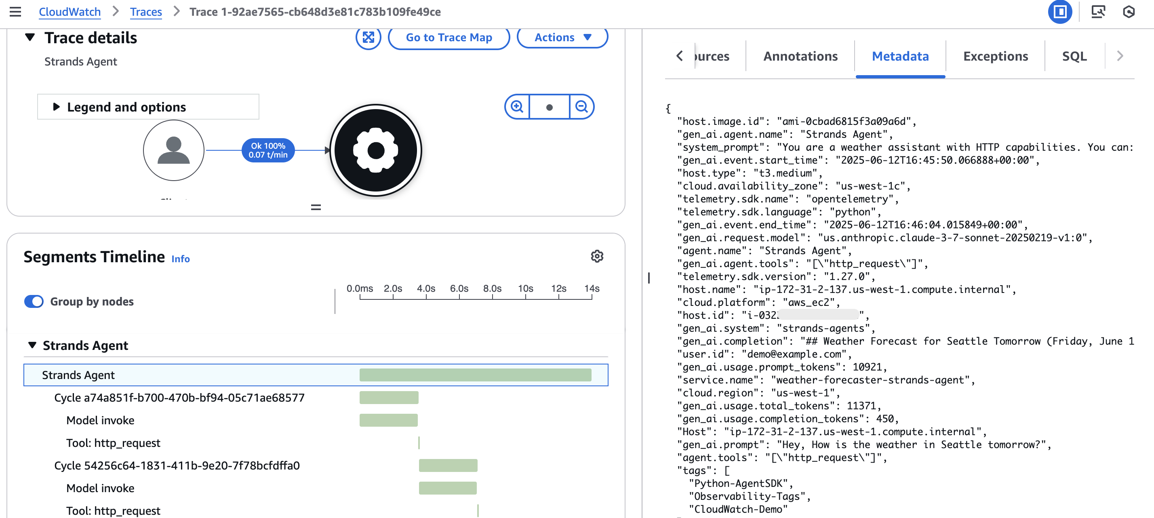
Task: Disable Group by nodes
Action: [x=34, y=301]
